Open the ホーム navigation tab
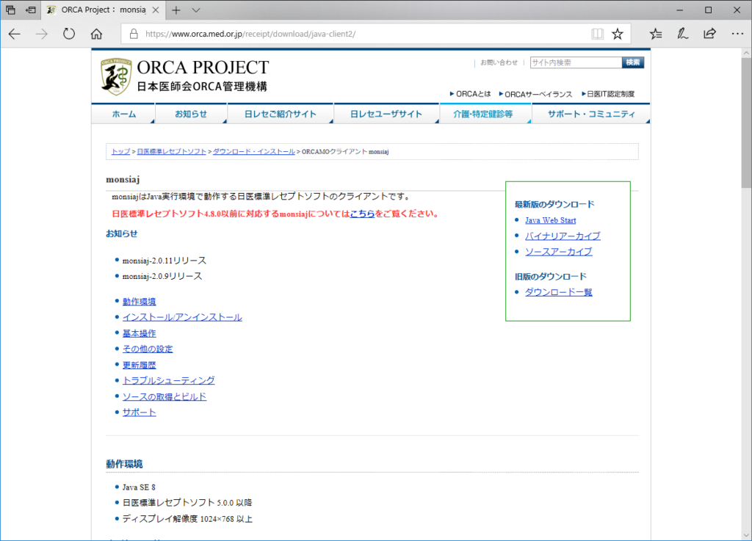The height and width of the screenshot is (541, 752). tap(123, 114)
